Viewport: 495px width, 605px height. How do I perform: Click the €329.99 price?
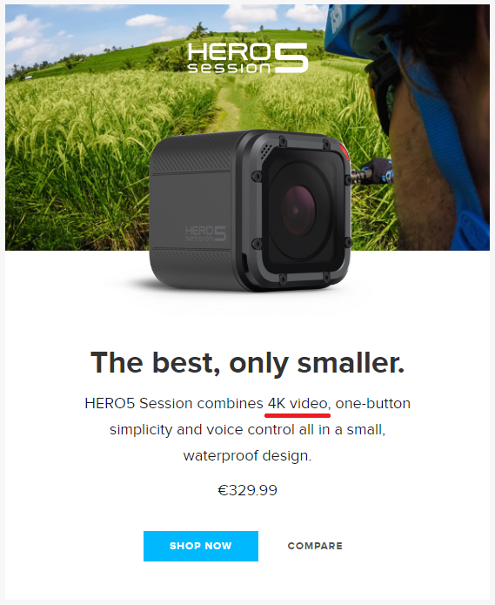coord(247,490)
